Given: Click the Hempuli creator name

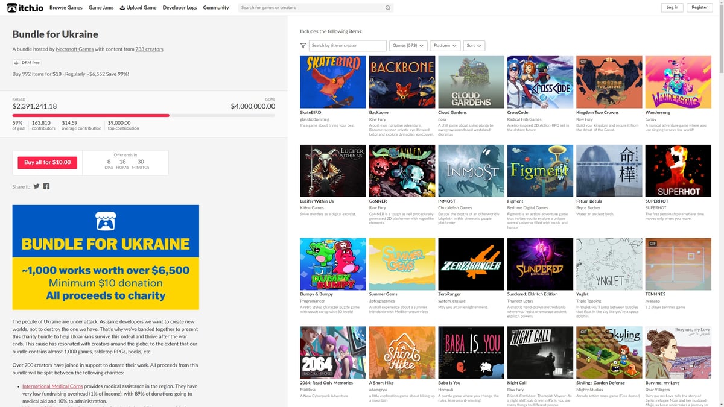Looking at the screenshot, I should click(x=445, y=390).
